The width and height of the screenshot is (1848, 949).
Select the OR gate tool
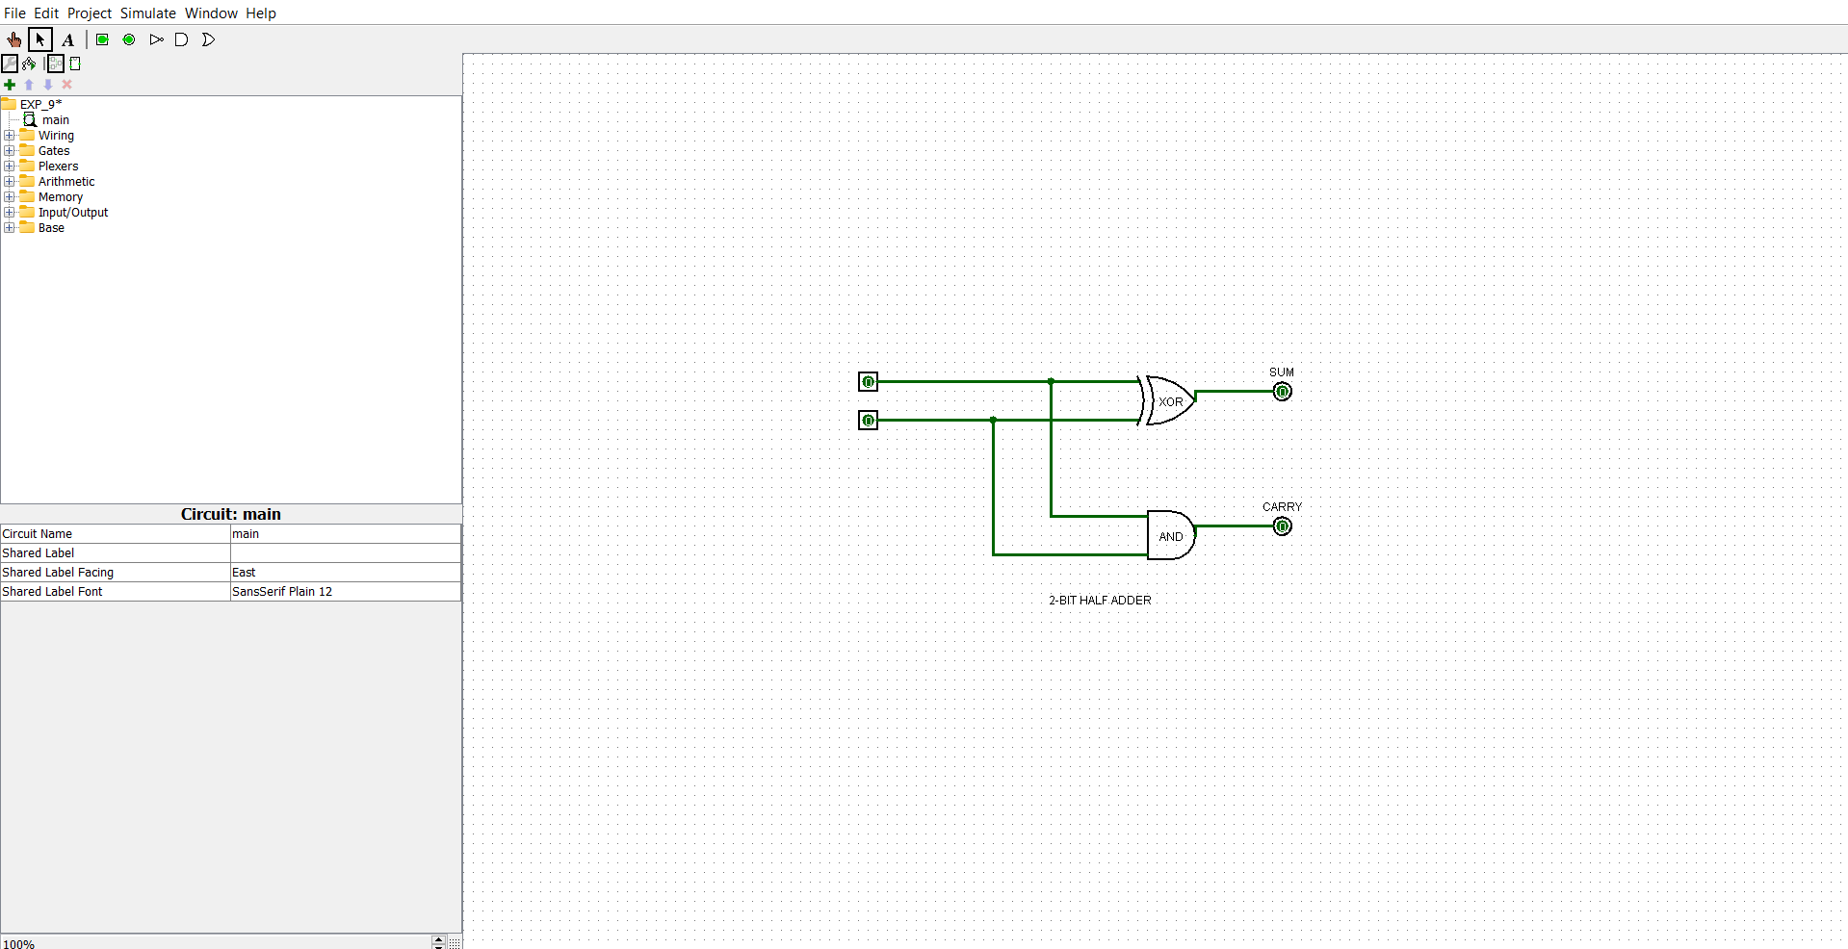pyautogui.click(x=209, y=39)
